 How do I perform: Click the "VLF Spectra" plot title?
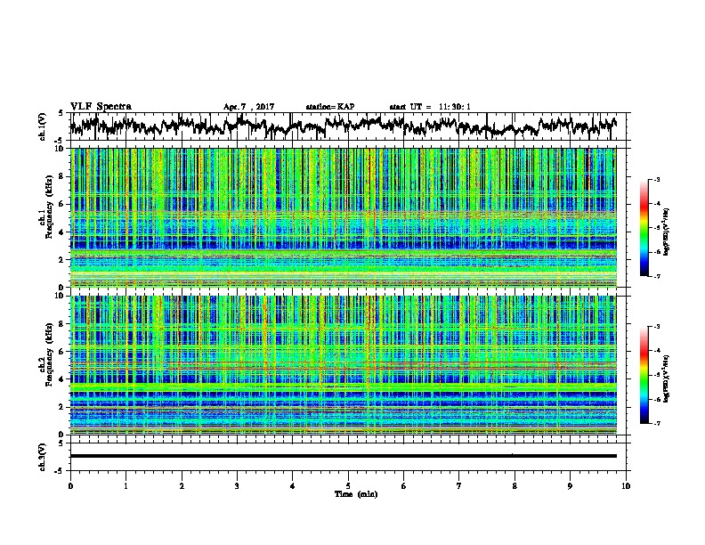point(101,106)
